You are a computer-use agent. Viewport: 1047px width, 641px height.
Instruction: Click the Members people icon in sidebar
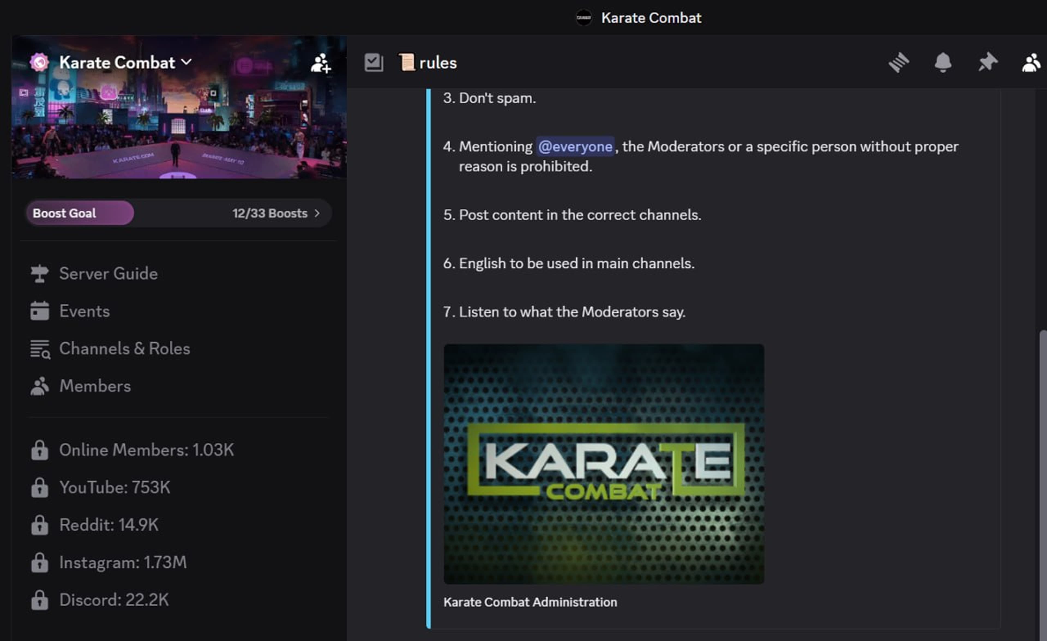point(40,386)
